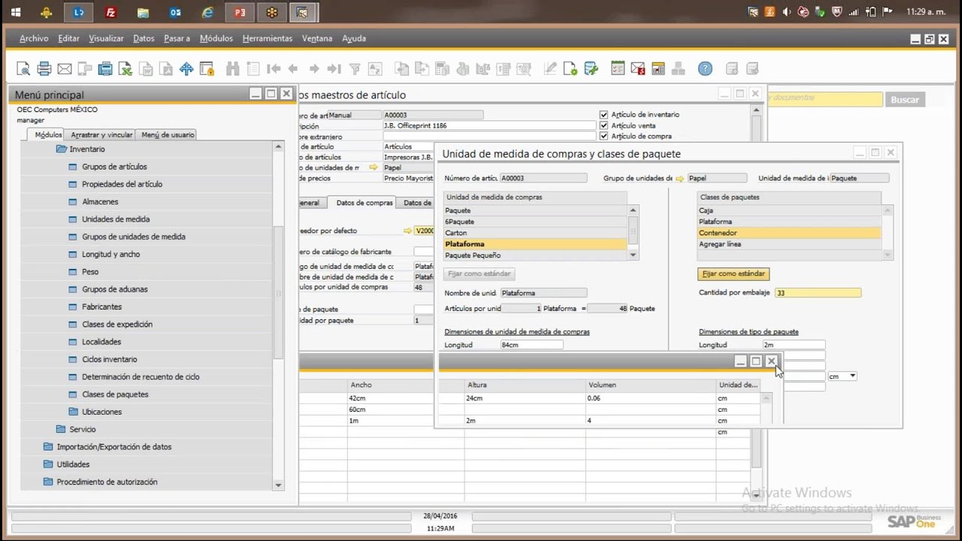The height and width of the screenshot is (541, 962).
Task: Follow the link arrow beside Grupo de unidades Papel
Action: click(x=680, y=178)
